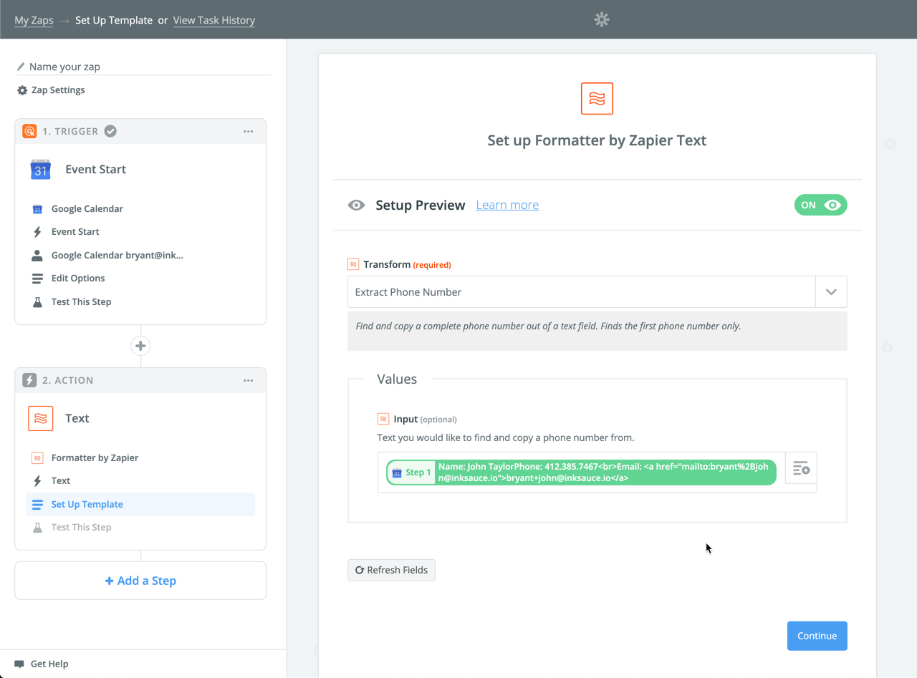Click small Formatter icon beside Formatter by Zapier
Screen dimensions: 917x678
(x=37, y=458)
